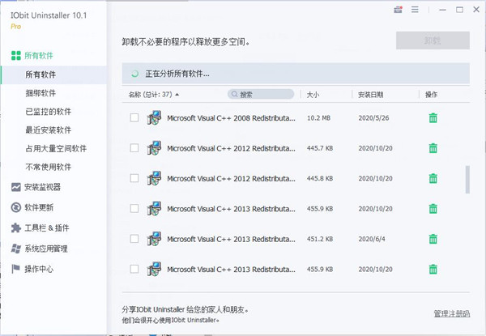Screen dimensions: 486x336
Task: Open the 最近安装软件 list
Action: (49, 130)
